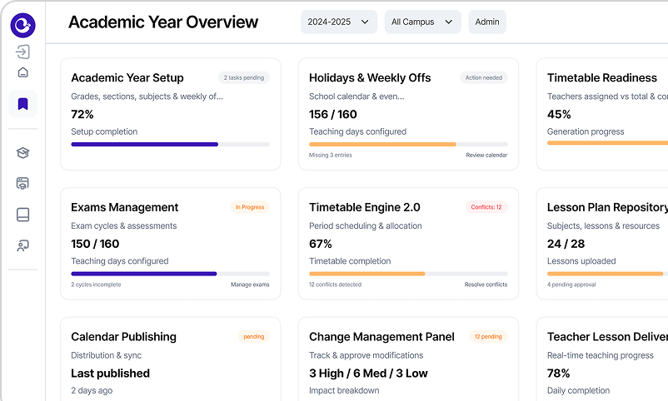This screenshot has height=401, width=668.
Task: Click the Calendar Publishing card title
Action: pos(123,337)
